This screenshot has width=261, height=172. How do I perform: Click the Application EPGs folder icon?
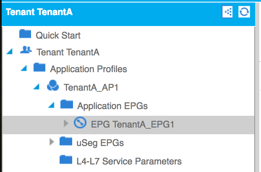67,104
